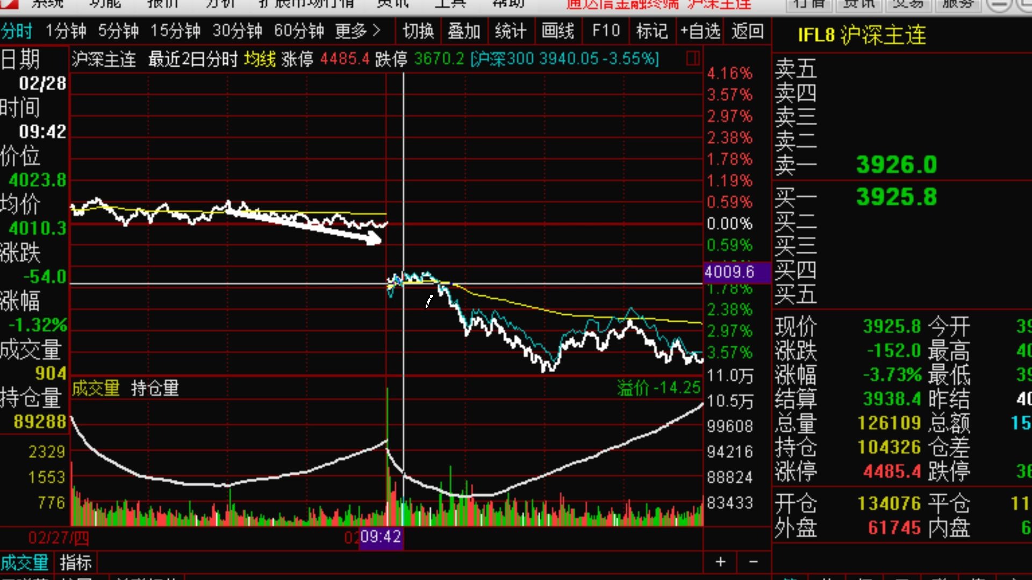Select the 15分钟 chart period

(x=175, y=31)
